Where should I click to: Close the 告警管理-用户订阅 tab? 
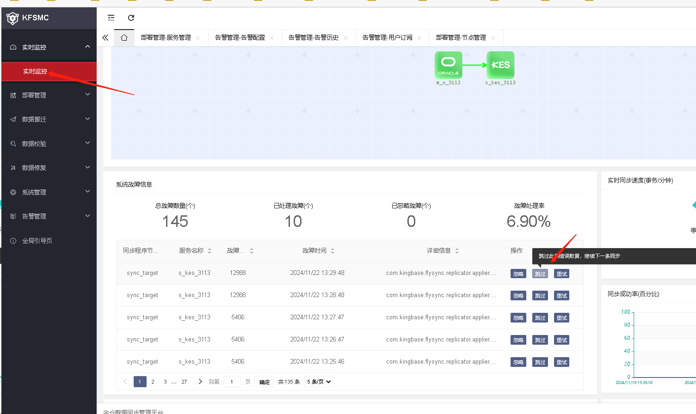[419, 38]
